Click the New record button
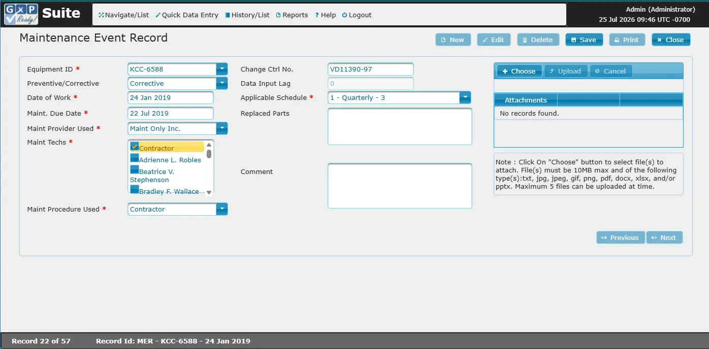Image resolution: width=709 pixels, height=349 pixels. pos(453,40)
